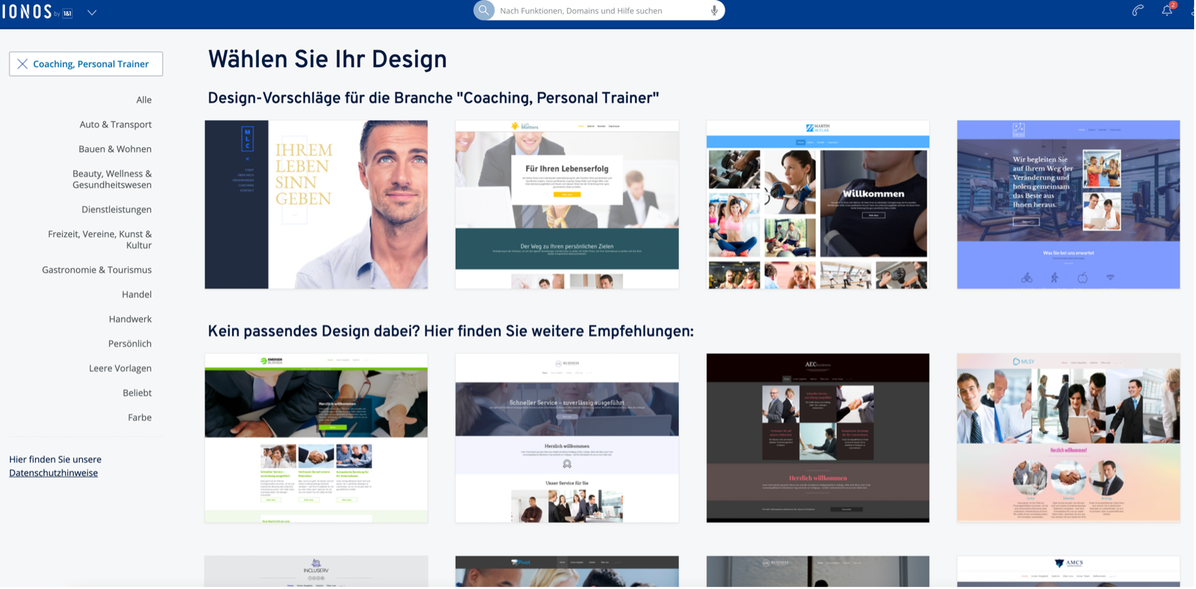
Task: Choose the 'Für Ihren Lebenserfolg' design
Action: click(567, 204)
